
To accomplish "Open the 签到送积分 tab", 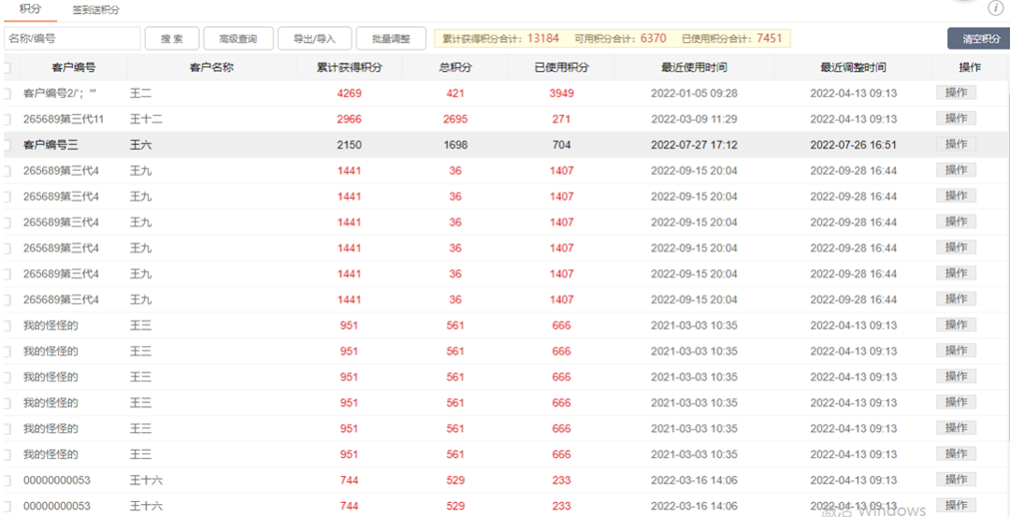I will click(x=96, y=10).
